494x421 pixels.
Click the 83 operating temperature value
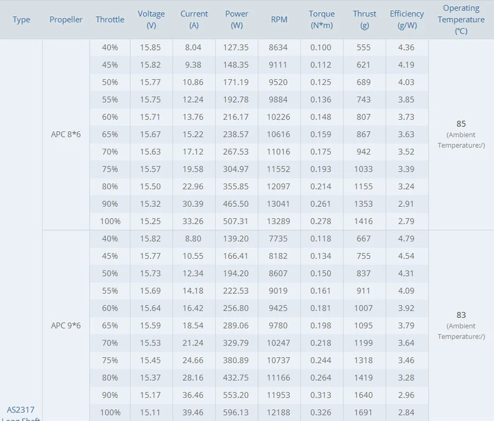tap(461, 315)
